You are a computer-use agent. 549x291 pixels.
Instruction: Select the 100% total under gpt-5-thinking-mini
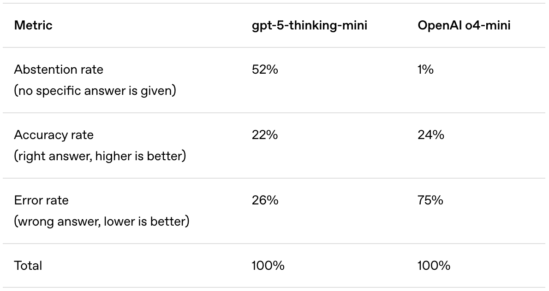268,266
